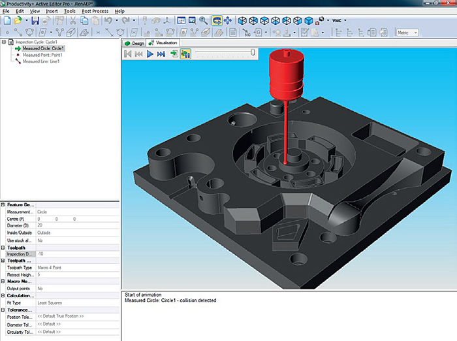This screenshot has height=341, width=457.
Task: Play the visualisation animation
Action: click(150, 54)
